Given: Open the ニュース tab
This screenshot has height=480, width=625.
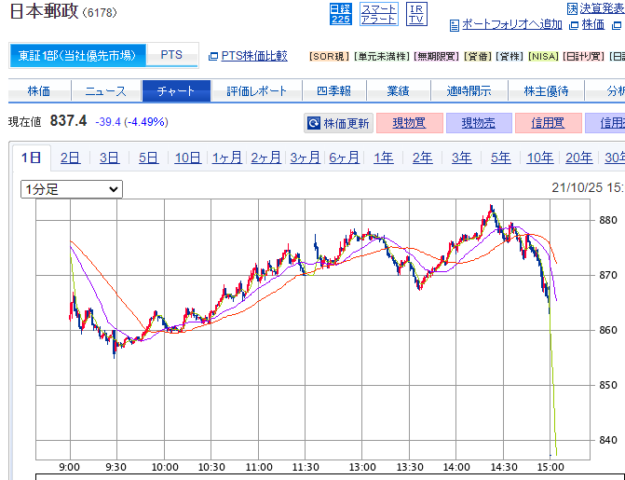Looking at the screenshot, I should click(x=106, y=91).
